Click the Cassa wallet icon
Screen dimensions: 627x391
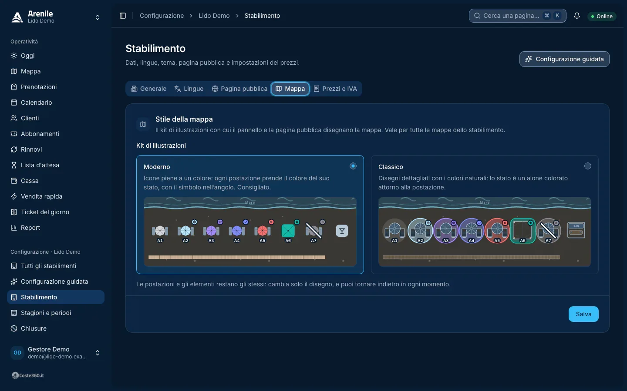[14, 181]
